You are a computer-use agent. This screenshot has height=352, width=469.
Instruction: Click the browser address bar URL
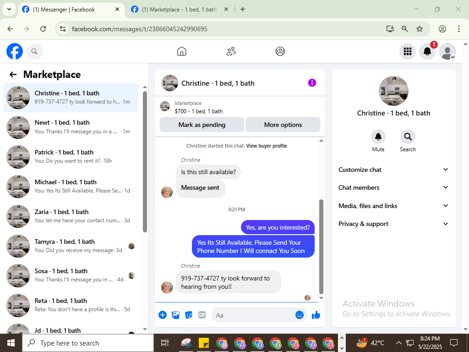click(139, 29)
